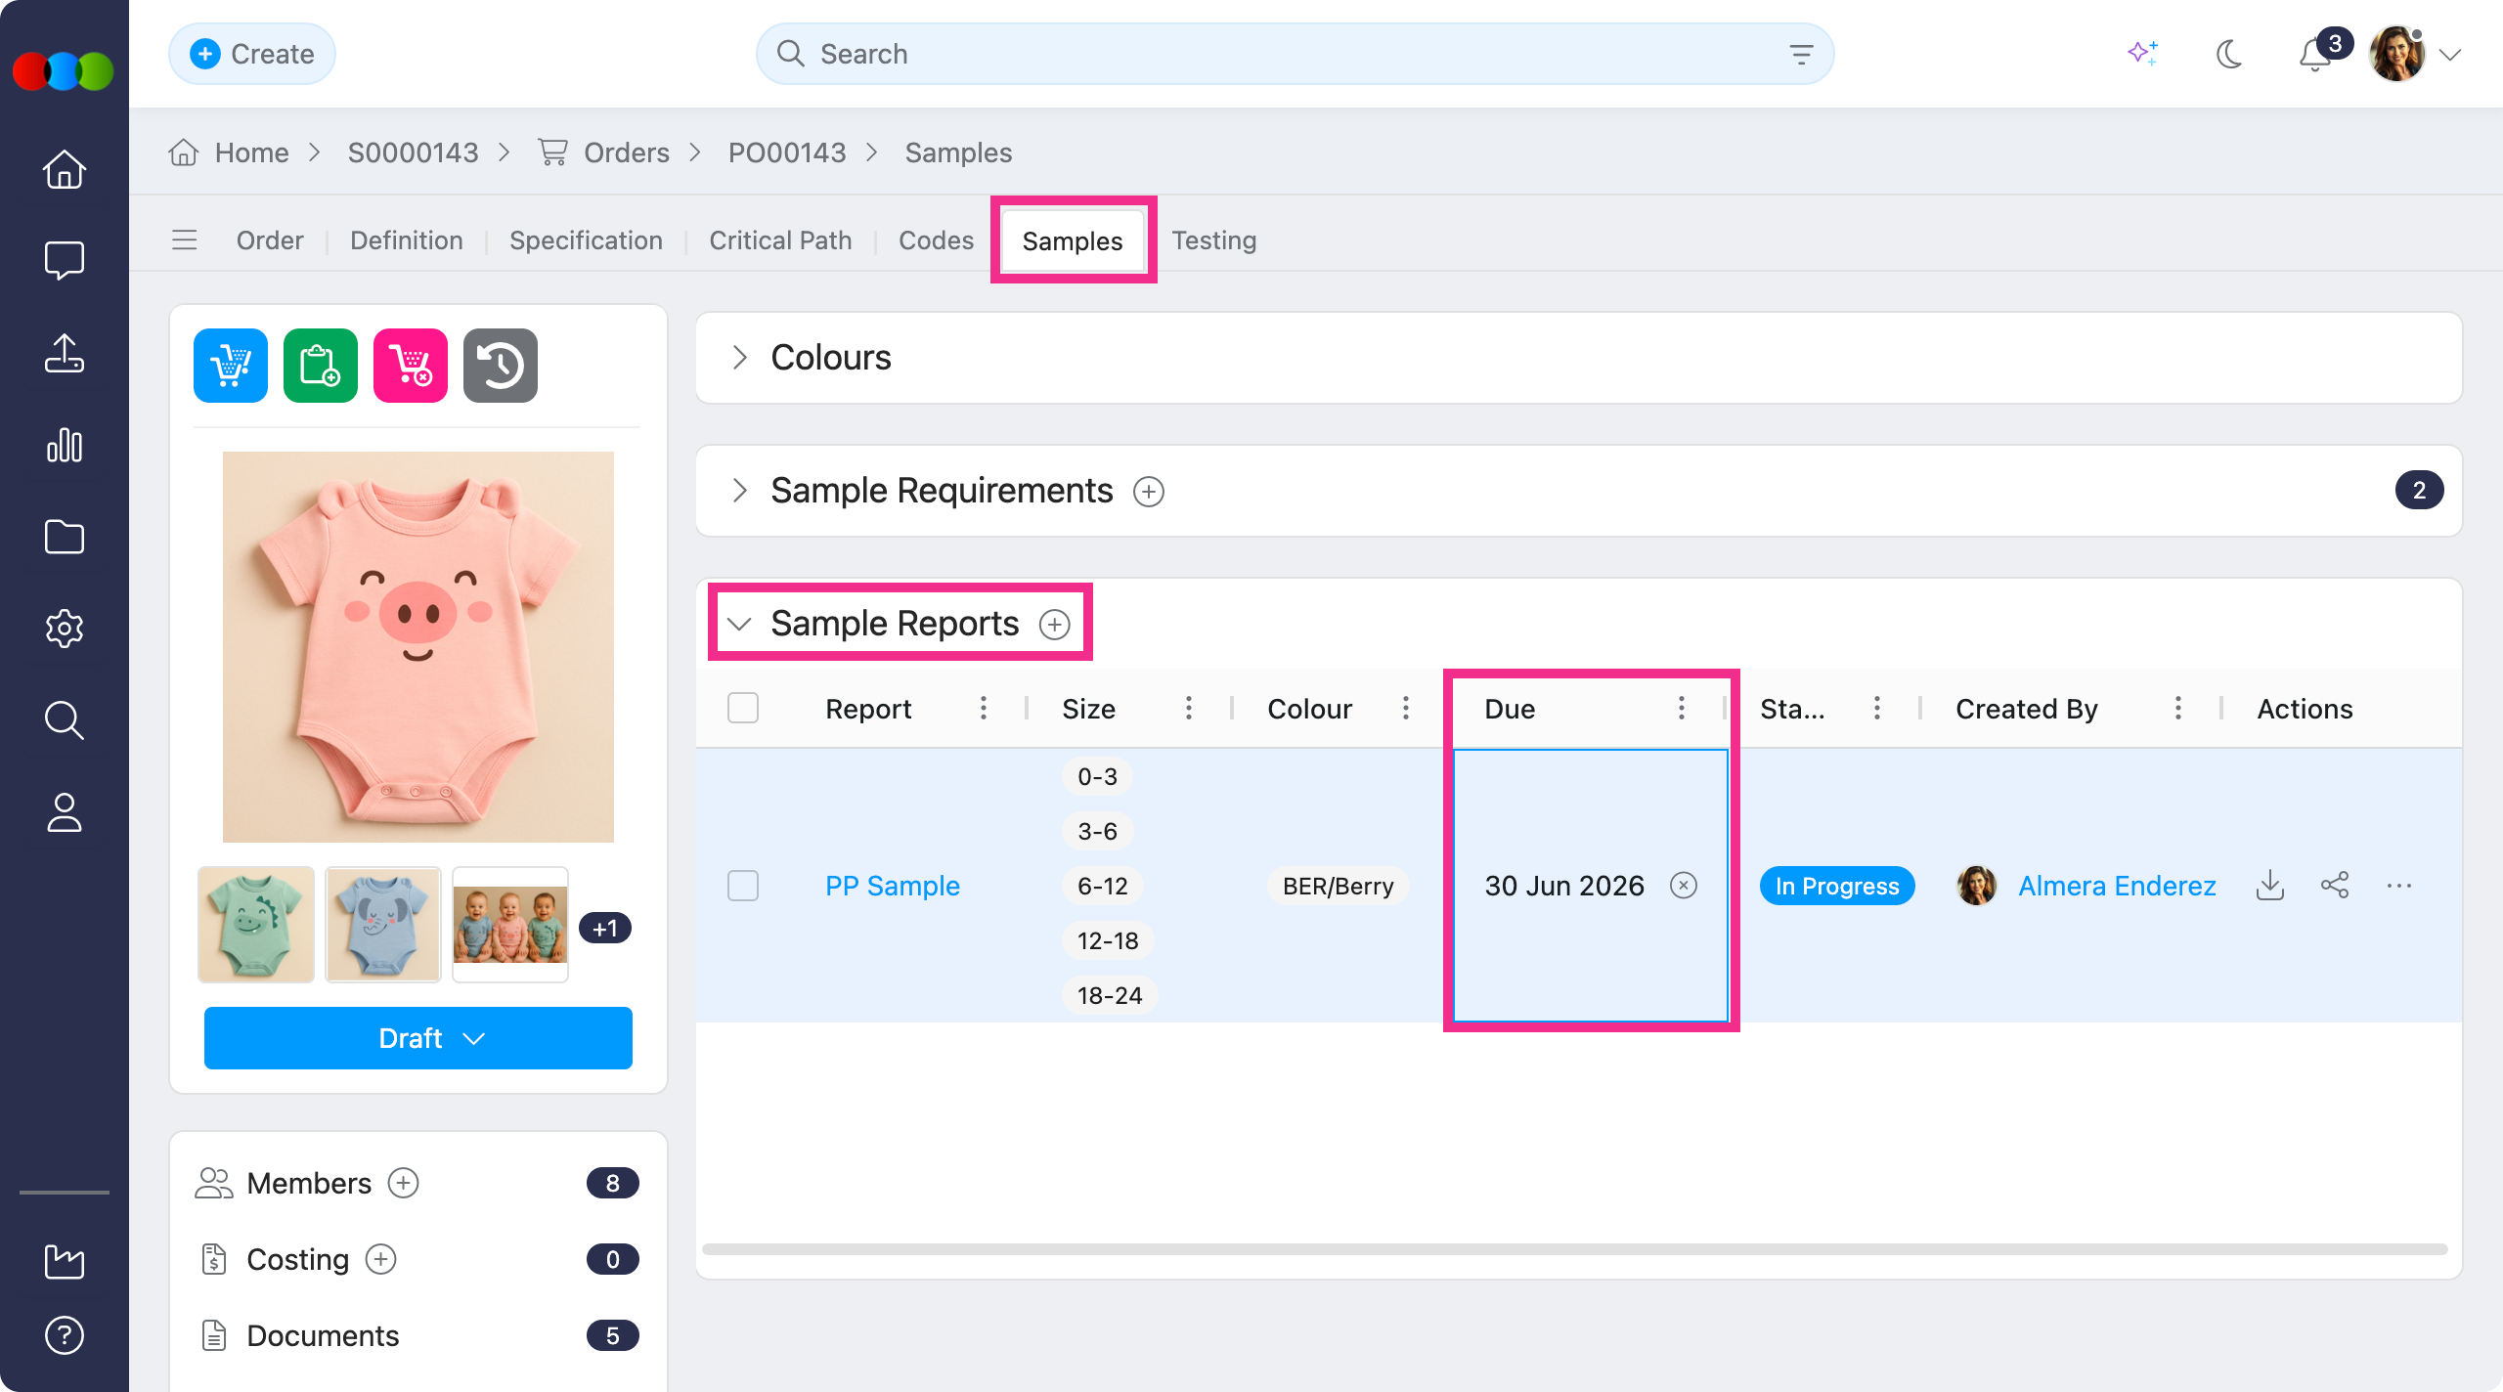Open the user profile sidebar icon
The image size is (2503, 1392).
pos(65,812)
